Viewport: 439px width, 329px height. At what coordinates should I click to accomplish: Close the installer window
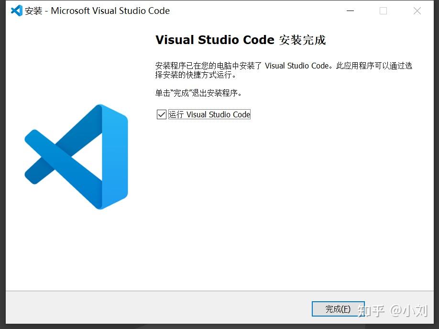tap(417, 11)
